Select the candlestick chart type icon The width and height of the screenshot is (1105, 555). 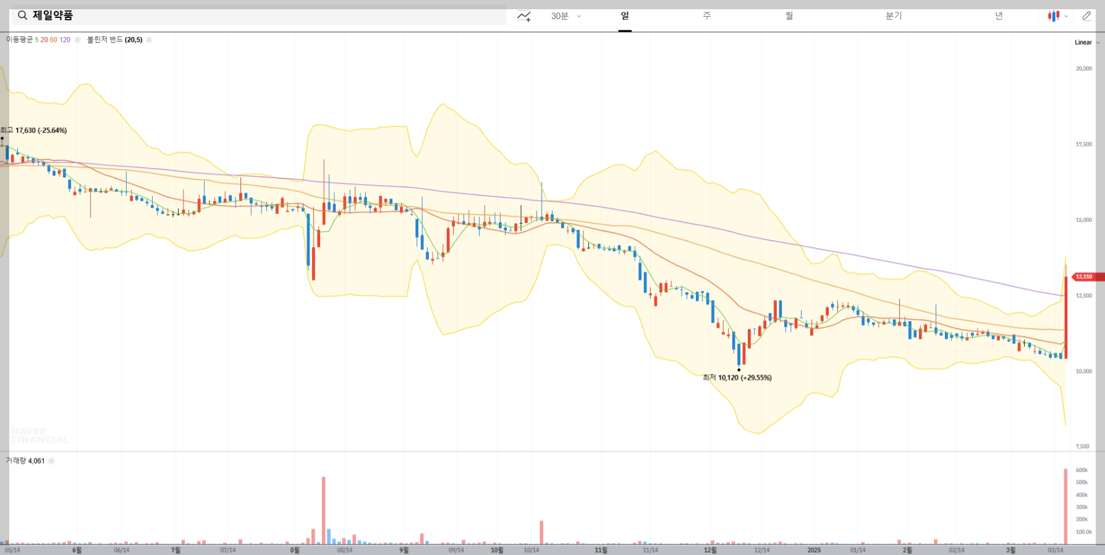point(1054,16)
